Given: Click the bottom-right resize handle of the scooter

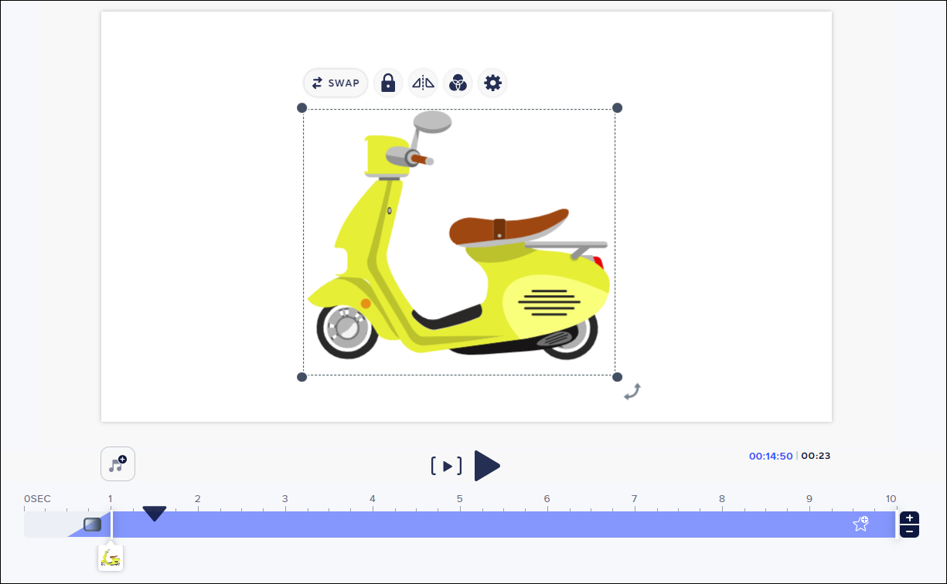Looking at the screenshot, I should tap(617, 377).
